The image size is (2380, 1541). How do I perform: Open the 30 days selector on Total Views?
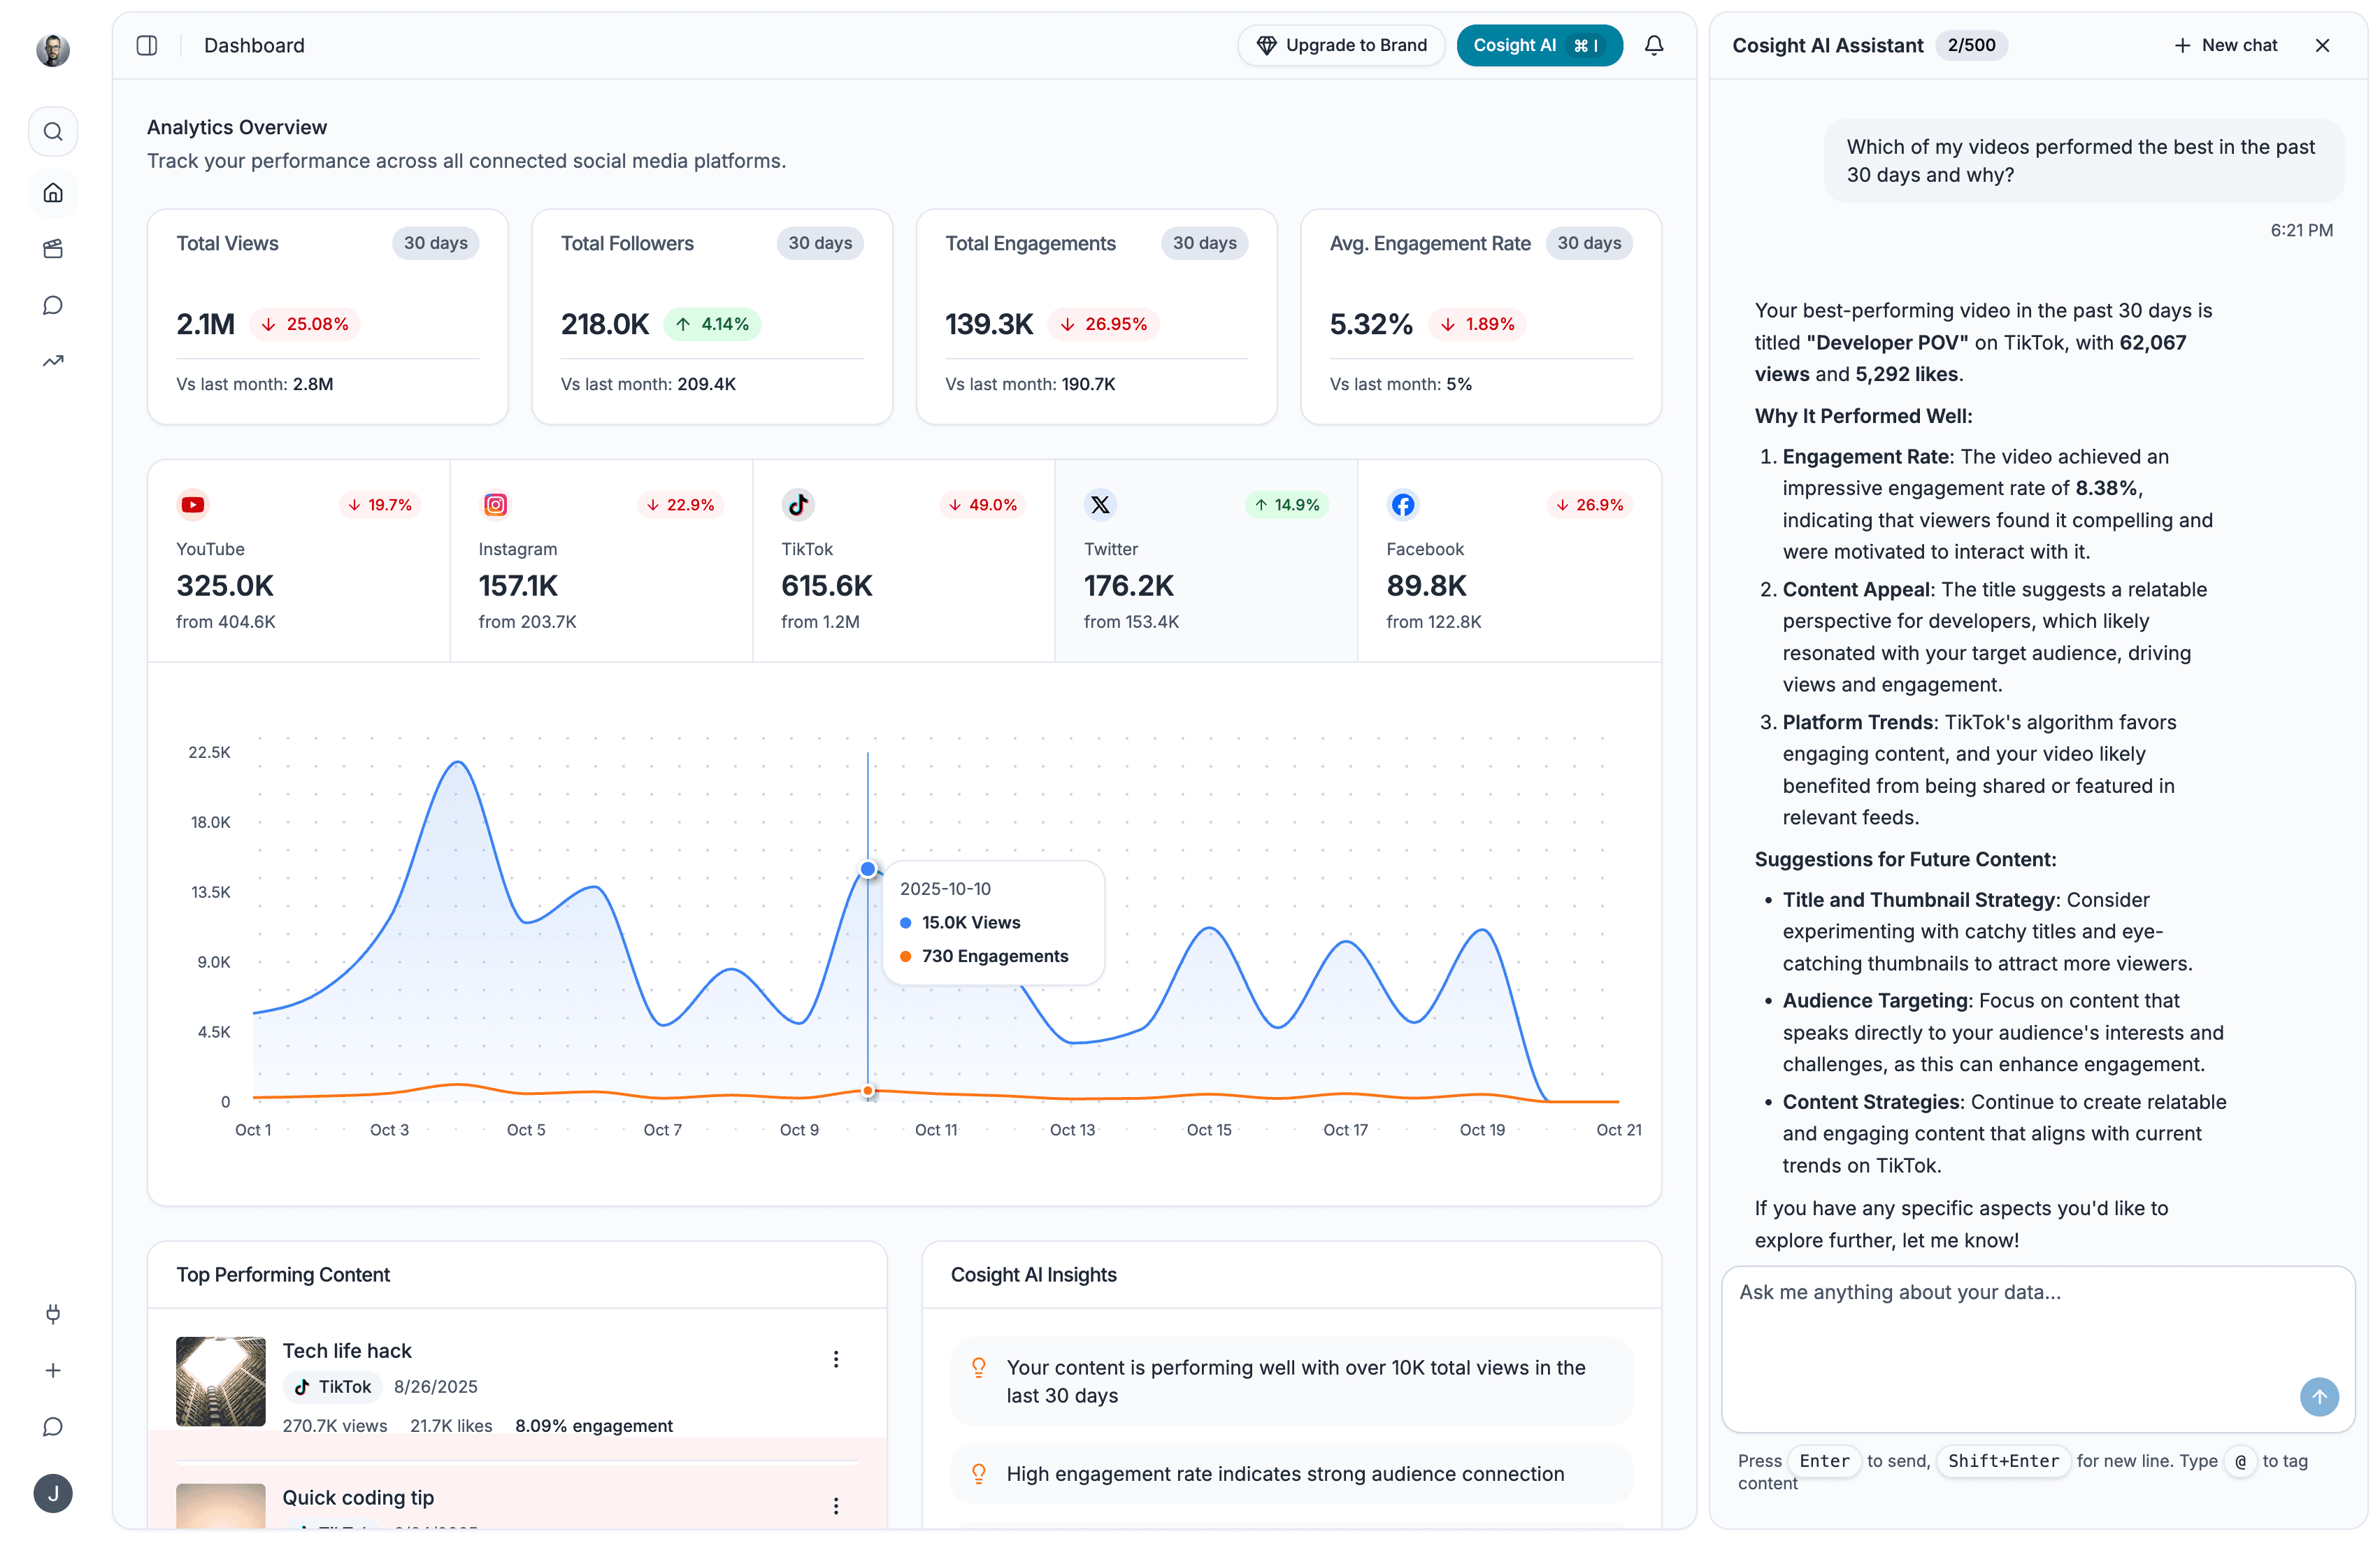[x=435, y=243]
